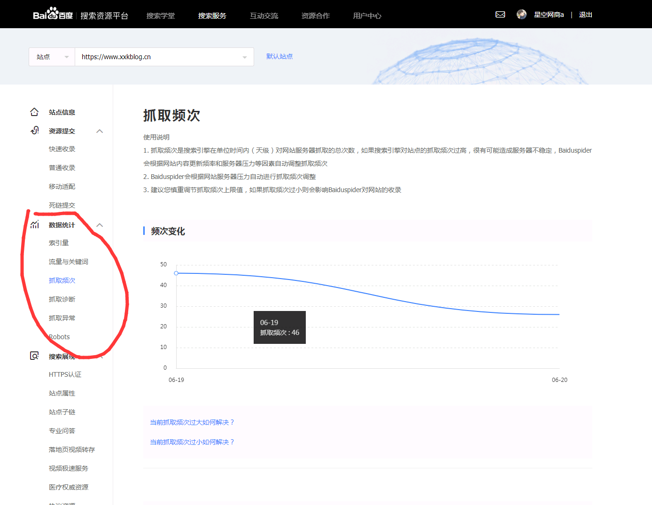Open 站点属性 in sidebar
The height and width of the screenshot is (505, 652).
point(62,393)
